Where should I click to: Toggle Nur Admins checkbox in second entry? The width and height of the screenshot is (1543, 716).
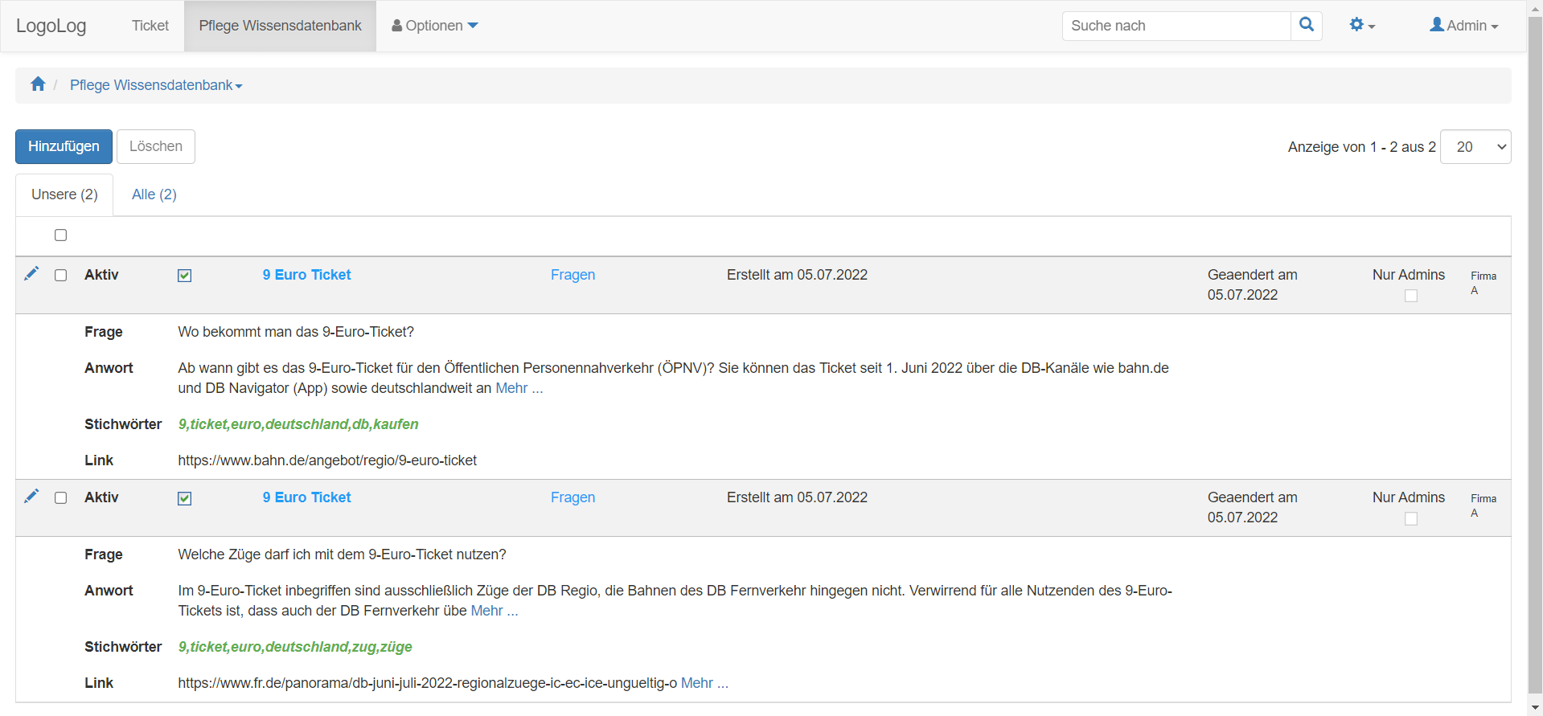(1411, 518)
